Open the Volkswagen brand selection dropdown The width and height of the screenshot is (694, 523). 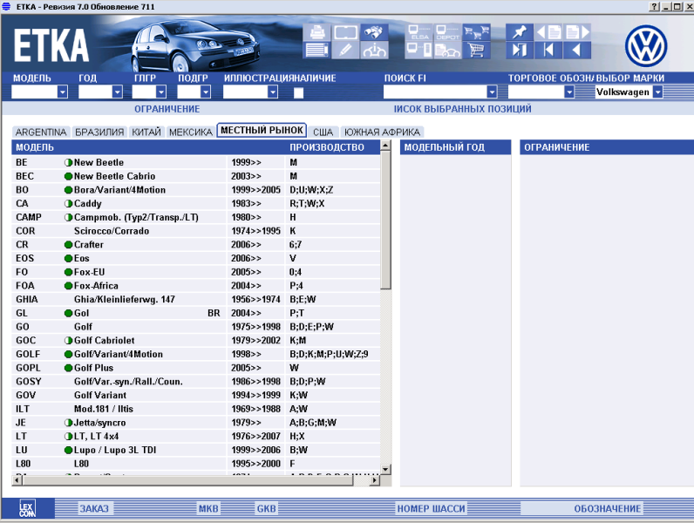[x=657, y=92]
